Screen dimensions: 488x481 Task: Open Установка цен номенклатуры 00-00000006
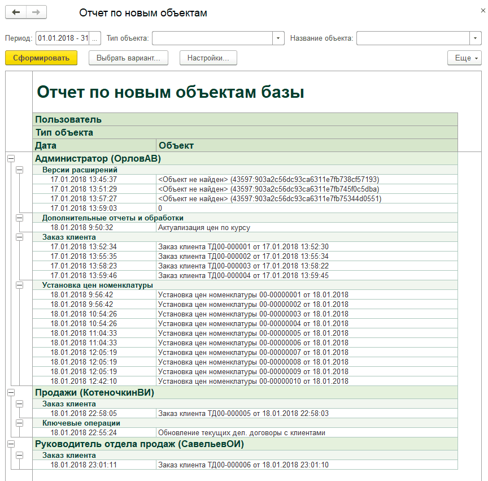coord(307,343)
